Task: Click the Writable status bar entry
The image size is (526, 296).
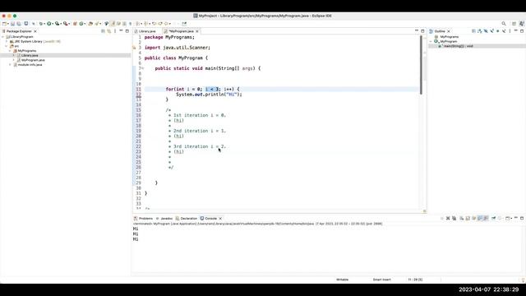Action: coord(342,280)
